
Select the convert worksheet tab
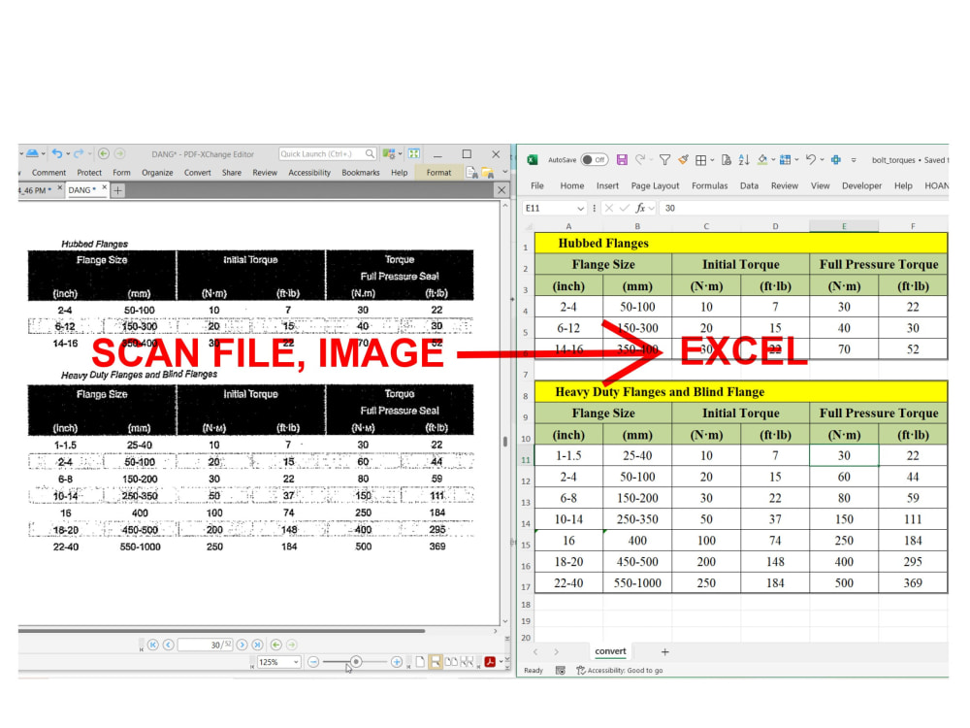coord(610,651)
